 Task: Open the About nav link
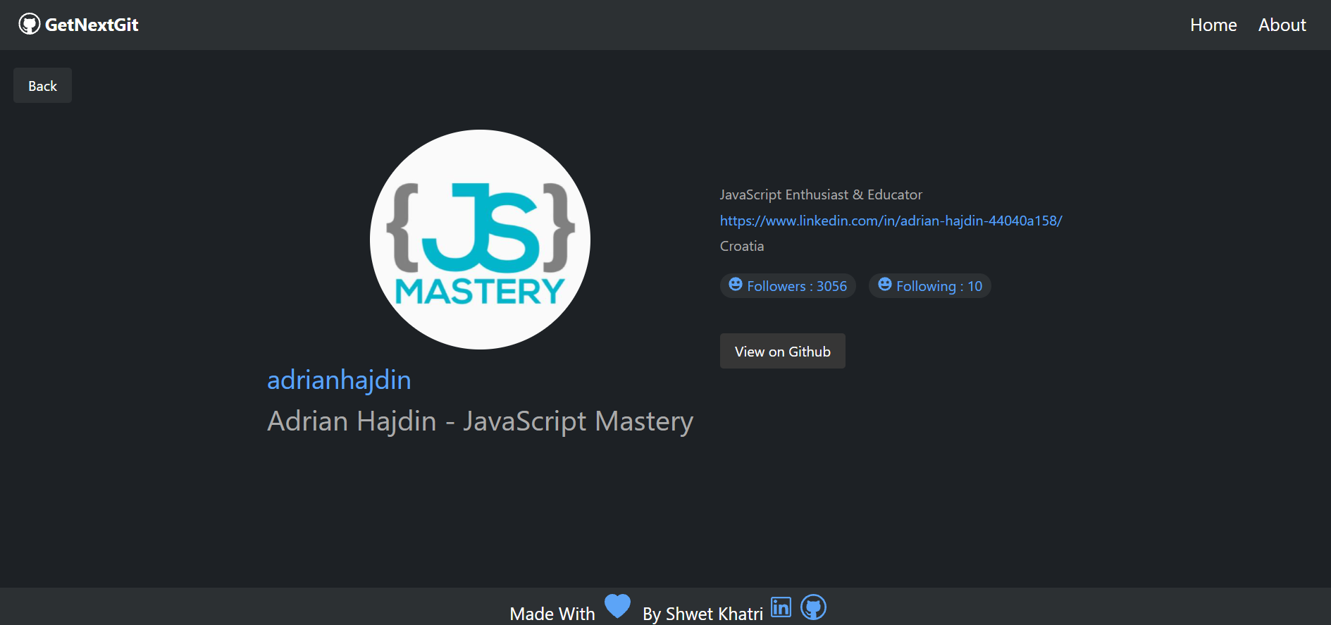pyautogui.click(x=1282, y=25)
